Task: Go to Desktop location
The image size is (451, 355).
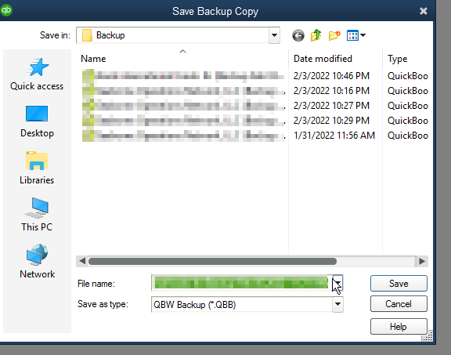Action: click(37, 121)
